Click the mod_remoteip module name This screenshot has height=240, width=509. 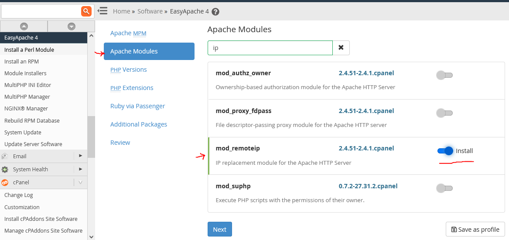coord(238,148)
